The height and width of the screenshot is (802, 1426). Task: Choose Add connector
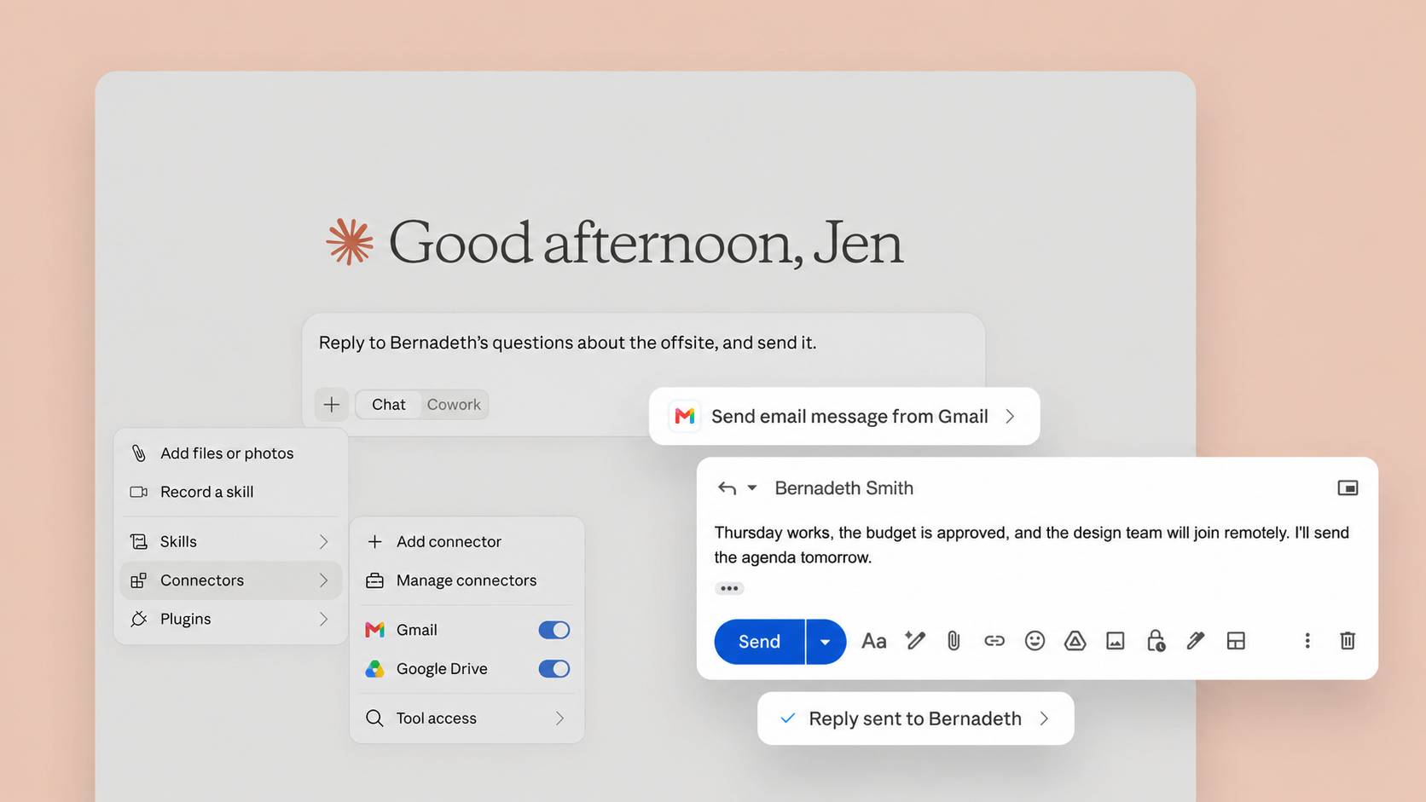(467, 541)
